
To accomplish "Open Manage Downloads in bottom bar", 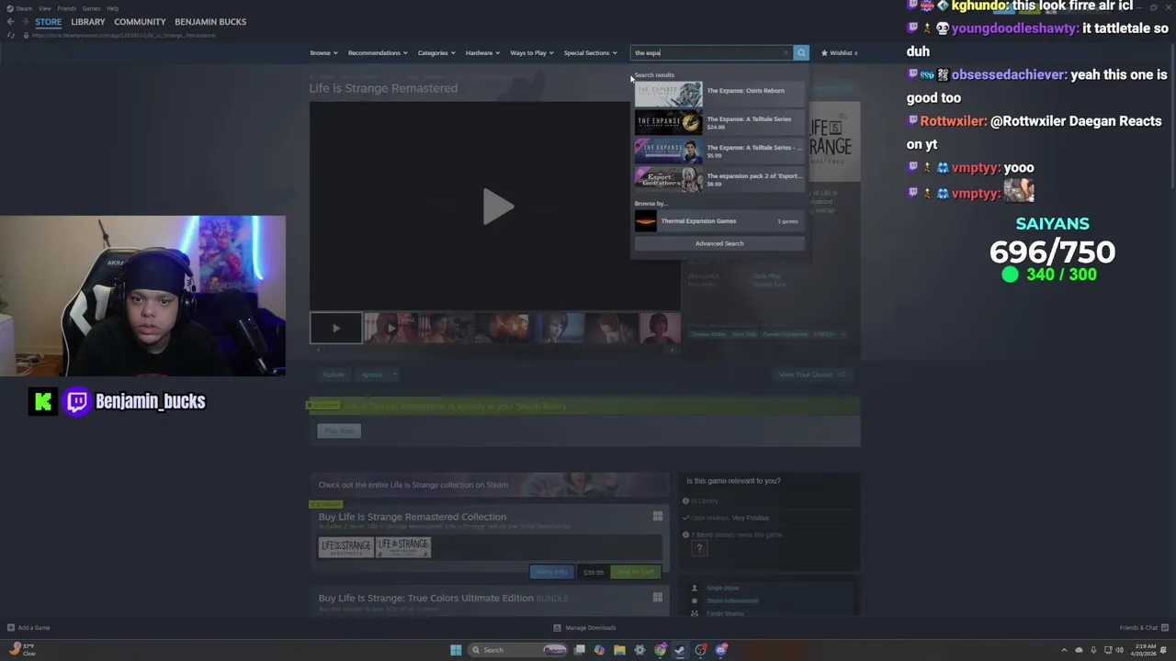I will point(584,628).
